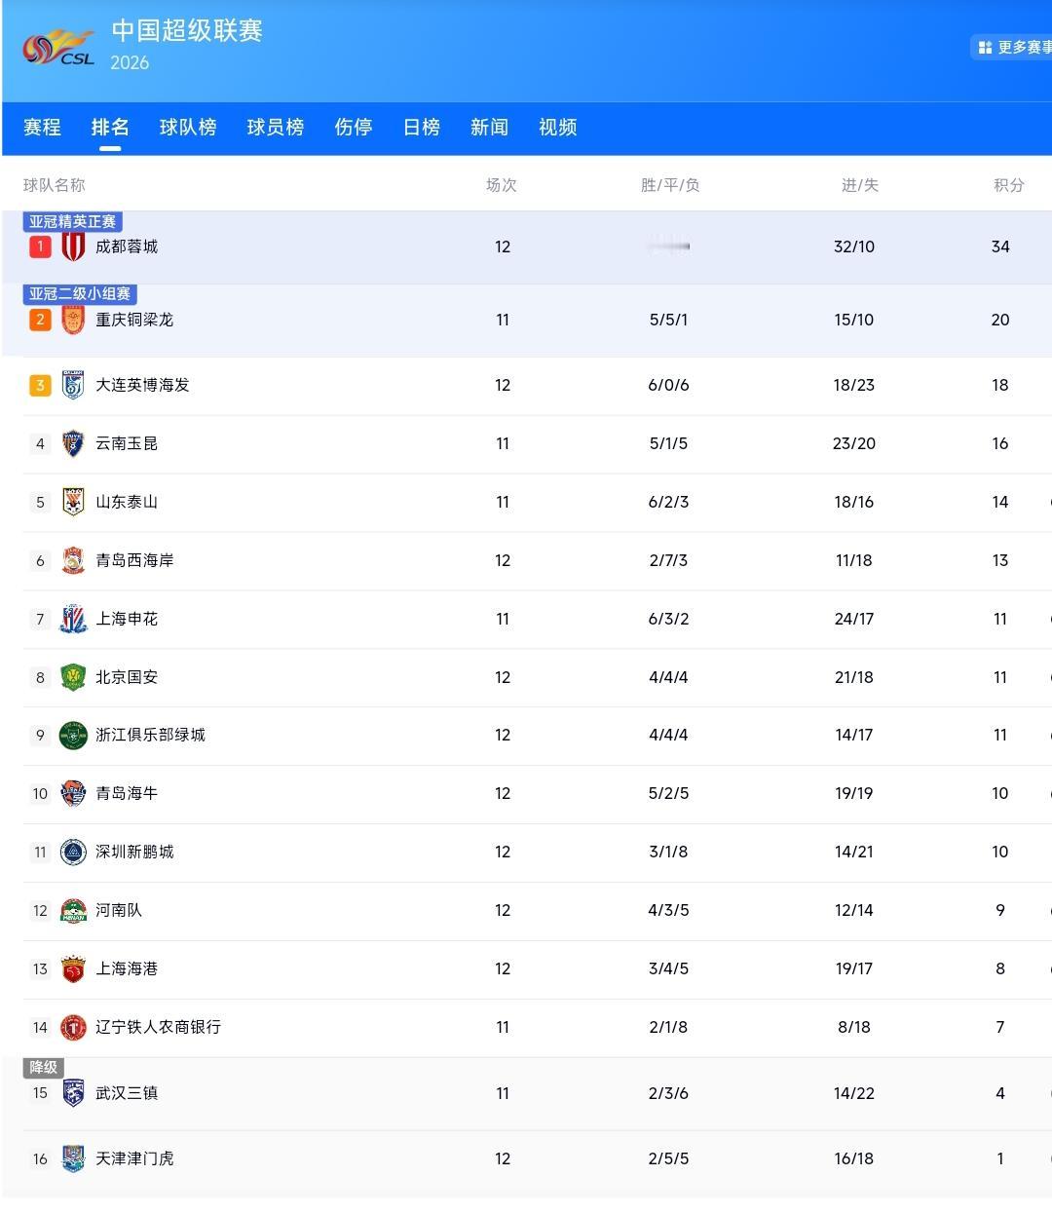This screenshot has width=1052, height=1214.
Task: Click the 青岛海牛 team crest
Action: [x=73, y=793]
